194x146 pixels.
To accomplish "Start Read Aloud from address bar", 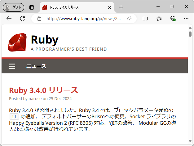I will click(x=129, y=19).
